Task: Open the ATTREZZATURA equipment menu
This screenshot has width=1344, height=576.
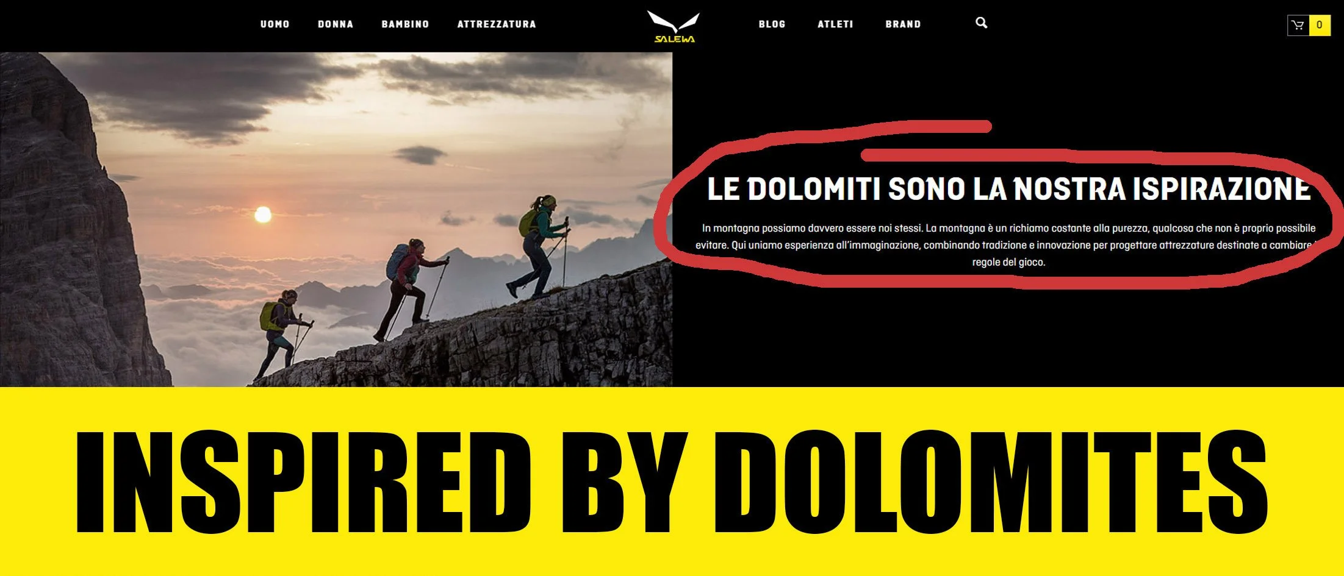Action: tap(497, 24)
